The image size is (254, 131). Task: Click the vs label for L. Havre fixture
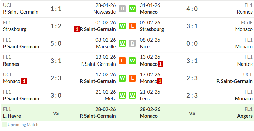click(x=56, y=113)
